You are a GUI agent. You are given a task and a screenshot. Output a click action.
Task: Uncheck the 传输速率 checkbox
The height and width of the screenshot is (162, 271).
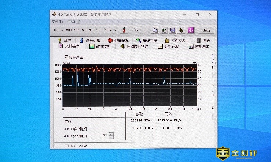[x=66, y=57]
